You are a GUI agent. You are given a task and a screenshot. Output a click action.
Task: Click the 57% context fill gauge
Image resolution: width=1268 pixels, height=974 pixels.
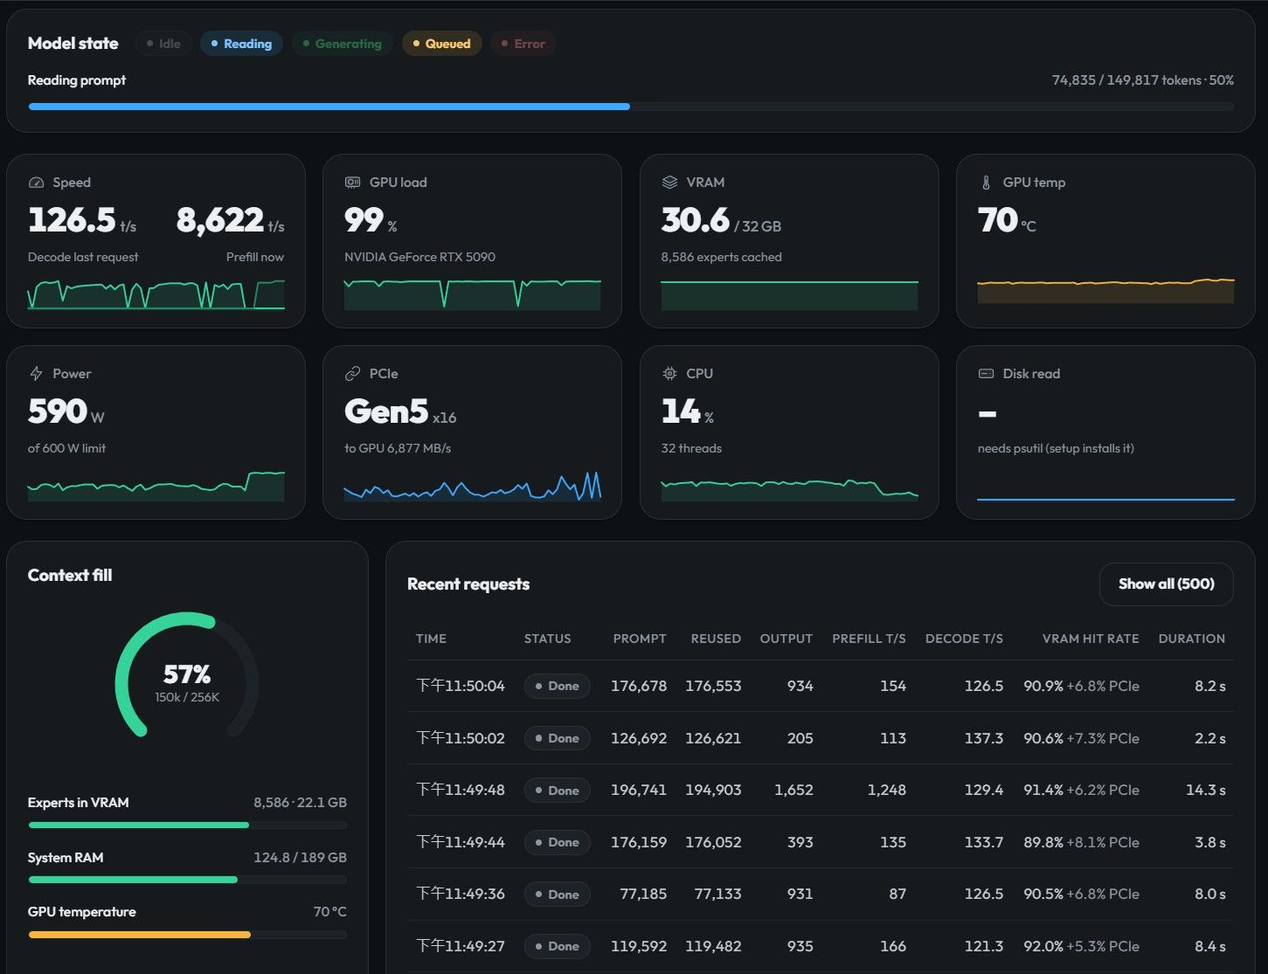[187, 674]
